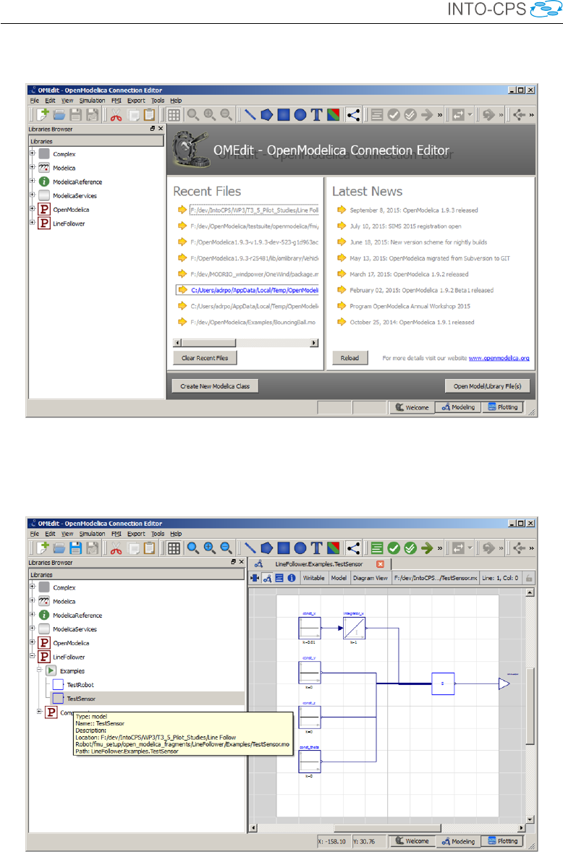Image resolution: width=563 pixels, height=852 pixels.
Task: Switch to Text View icon in TestSensor editor
Action: click(x=279, y=578)
